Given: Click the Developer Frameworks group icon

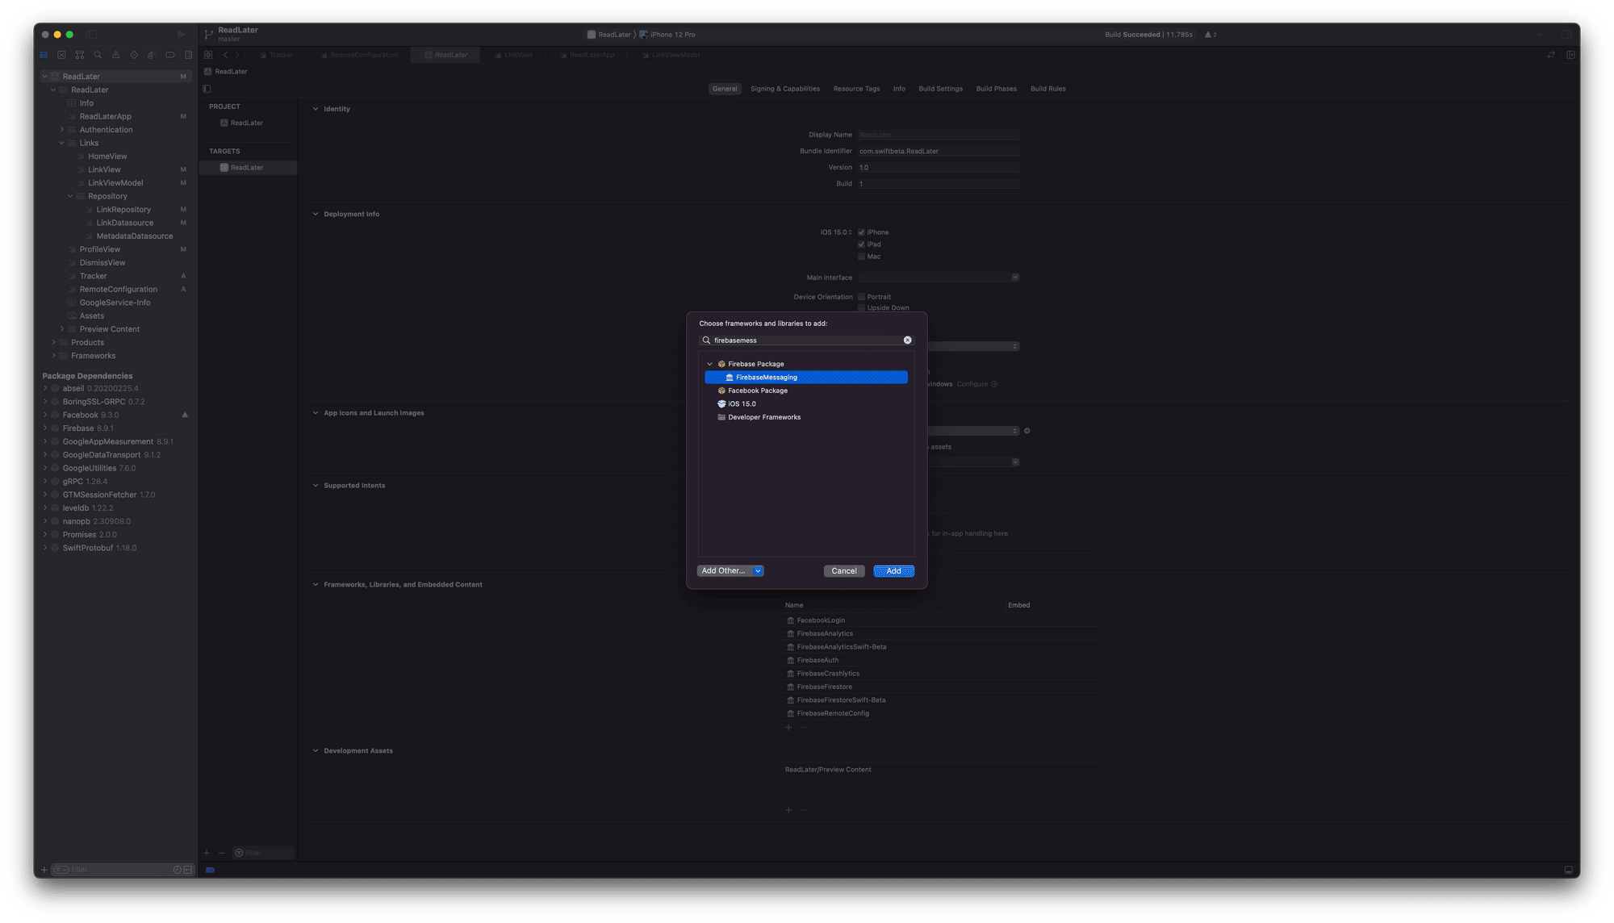Looking at the screenshot, I should click(721, 416).
